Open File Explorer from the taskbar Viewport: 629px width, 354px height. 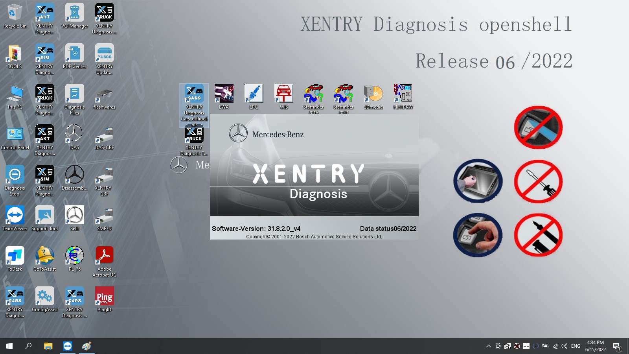(48, 346)
